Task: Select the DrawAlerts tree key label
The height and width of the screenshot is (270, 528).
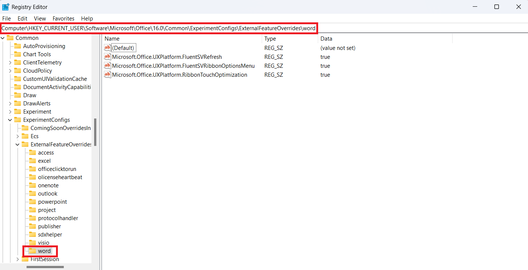Action: (37, 104)
